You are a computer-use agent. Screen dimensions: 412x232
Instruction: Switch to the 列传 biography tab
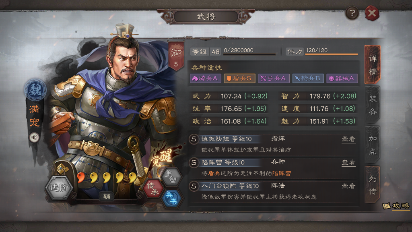coord(373,184)
